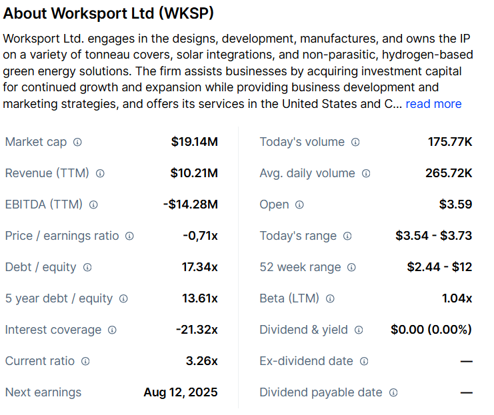Open the Ex-dividend date info icon

click(x=364, y=362)
